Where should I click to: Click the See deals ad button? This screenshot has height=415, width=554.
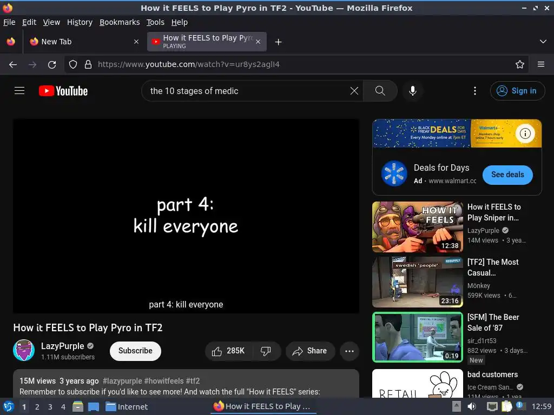pyautogui.click(x=507, y=175)
